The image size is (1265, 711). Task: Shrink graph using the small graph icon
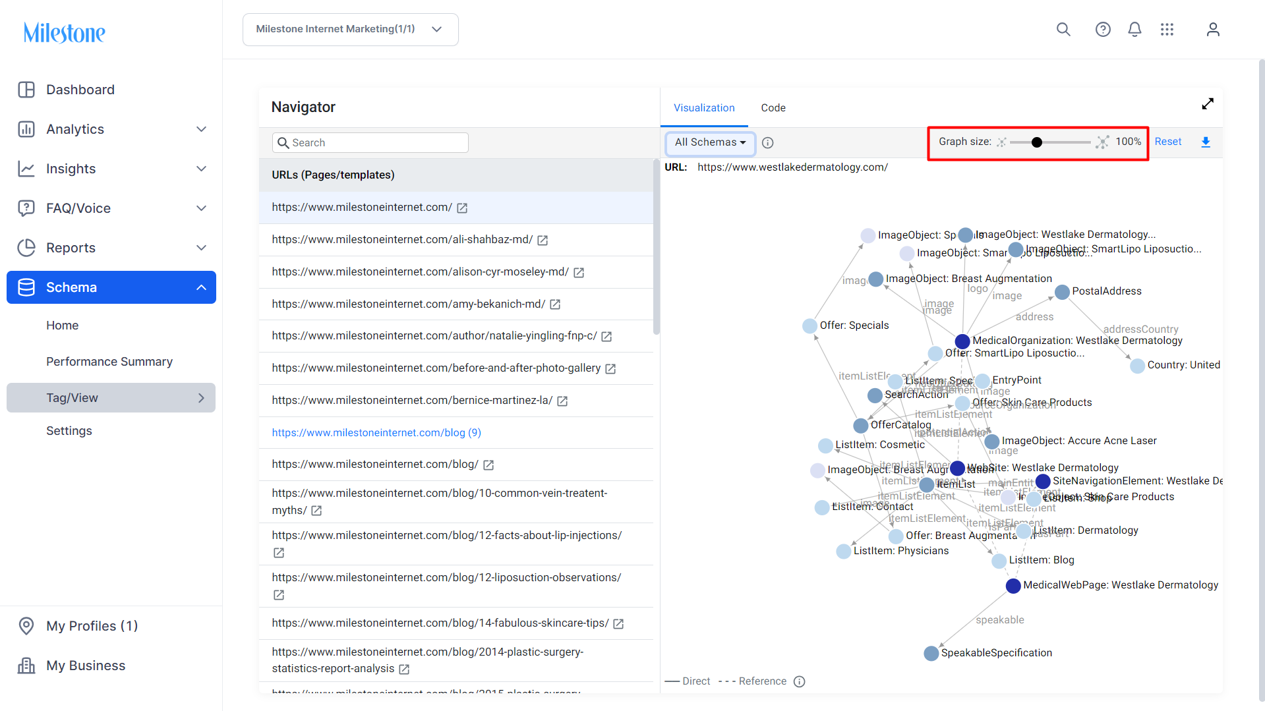point(1001,142)
